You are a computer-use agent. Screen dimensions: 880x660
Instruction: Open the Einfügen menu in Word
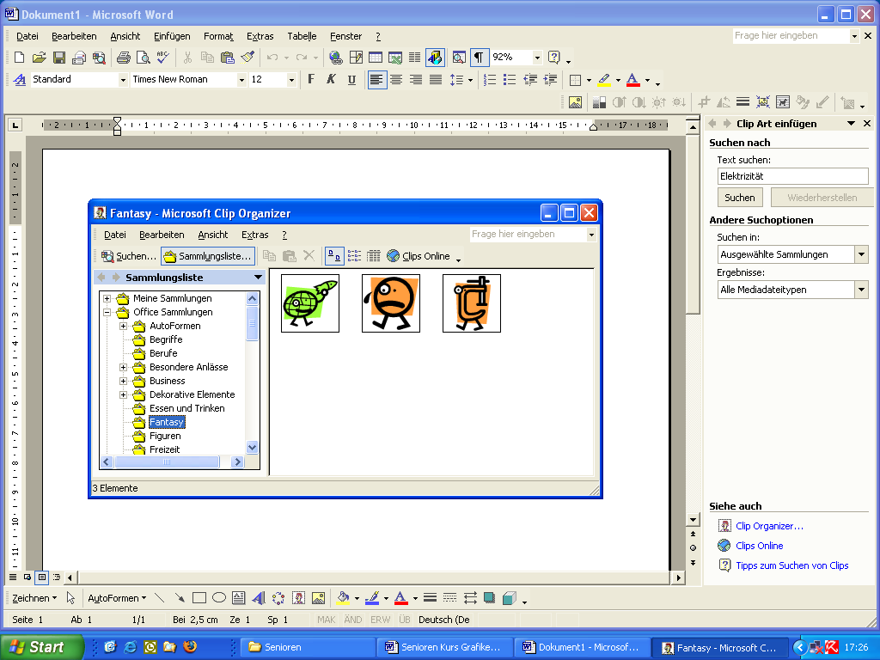pos(172,36)
